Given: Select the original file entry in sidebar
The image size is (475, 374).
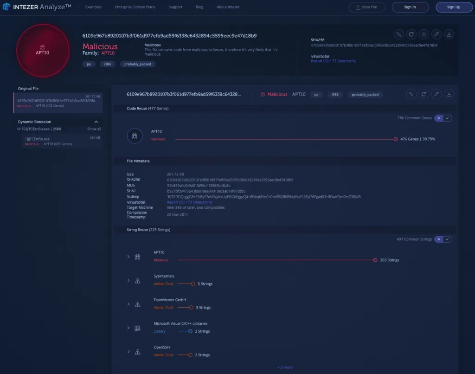Looking at the screenshot, I should [x=58, y=103].
